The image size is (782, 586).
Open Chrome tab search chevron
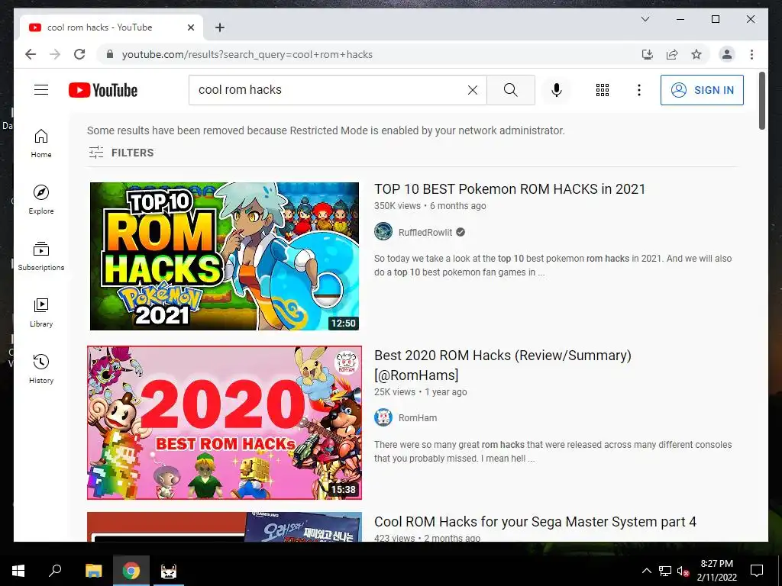point(645,19)
